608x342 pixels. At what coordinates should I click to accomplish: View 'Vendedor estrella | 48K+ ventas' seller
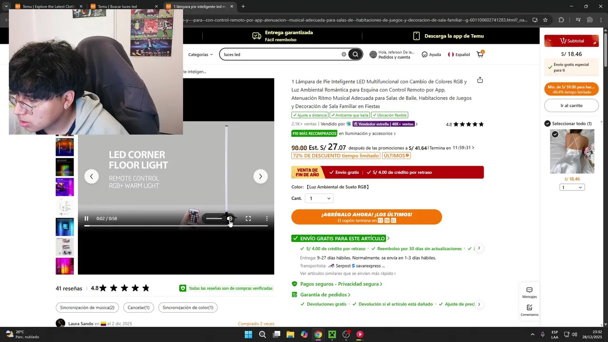click(385, 124)
